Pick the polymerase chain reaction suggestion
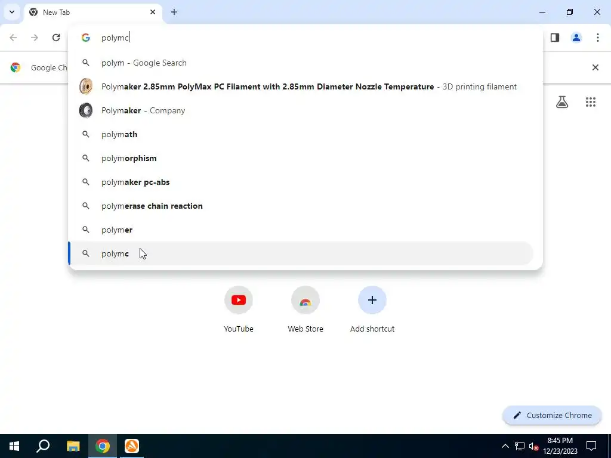Screen dimensions: 611x458 coord(301,206)
